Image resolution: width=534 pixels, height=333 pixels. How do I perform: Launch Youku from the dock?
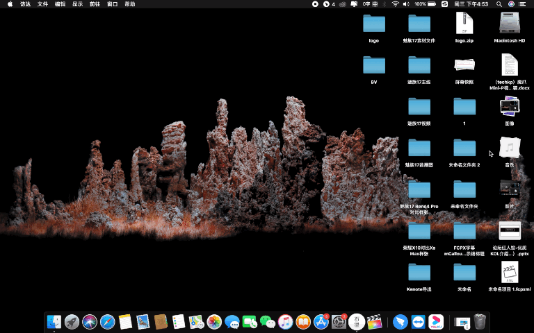pyautogui.click(x=436, y=322)
